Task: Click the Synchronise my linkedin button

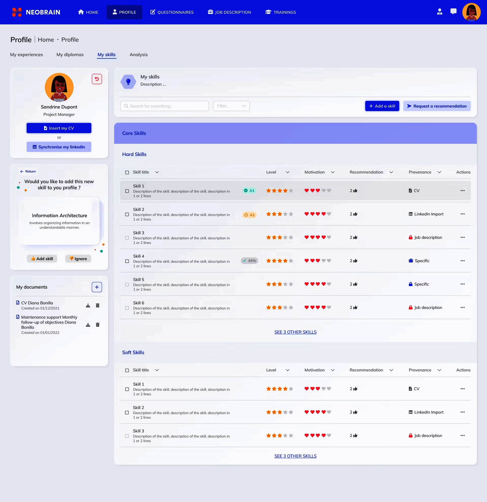Action: [x=59, y=147]
